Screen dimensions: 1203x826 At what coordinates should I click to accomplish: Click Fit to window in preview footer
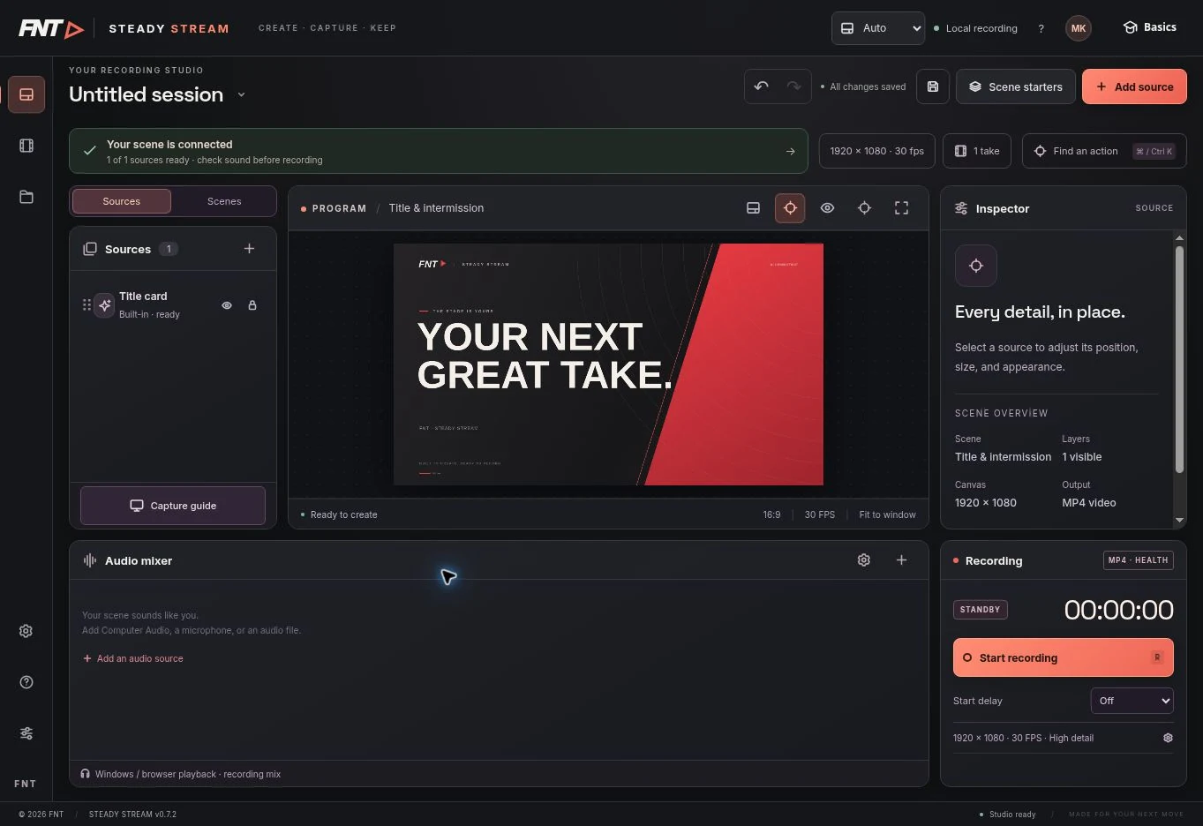coord(887,514)
